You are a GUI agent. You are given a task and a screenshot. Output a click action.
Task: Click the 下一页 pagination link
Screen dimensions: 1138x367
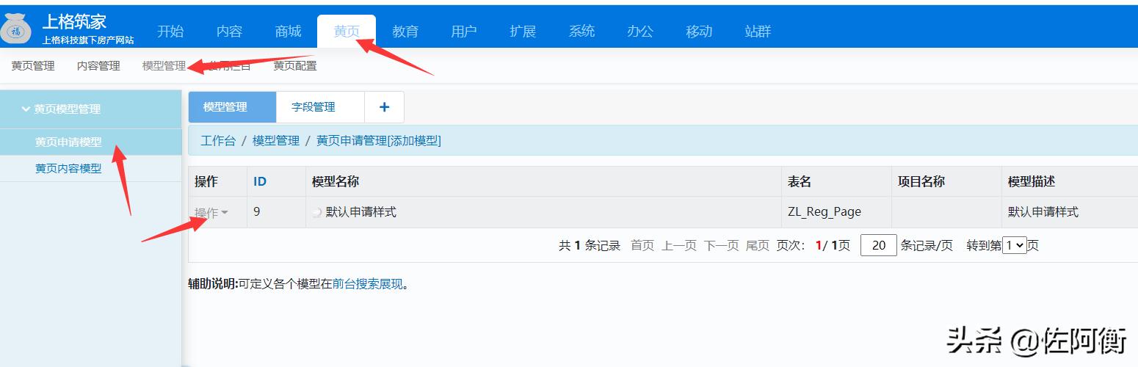pos(722,245)
